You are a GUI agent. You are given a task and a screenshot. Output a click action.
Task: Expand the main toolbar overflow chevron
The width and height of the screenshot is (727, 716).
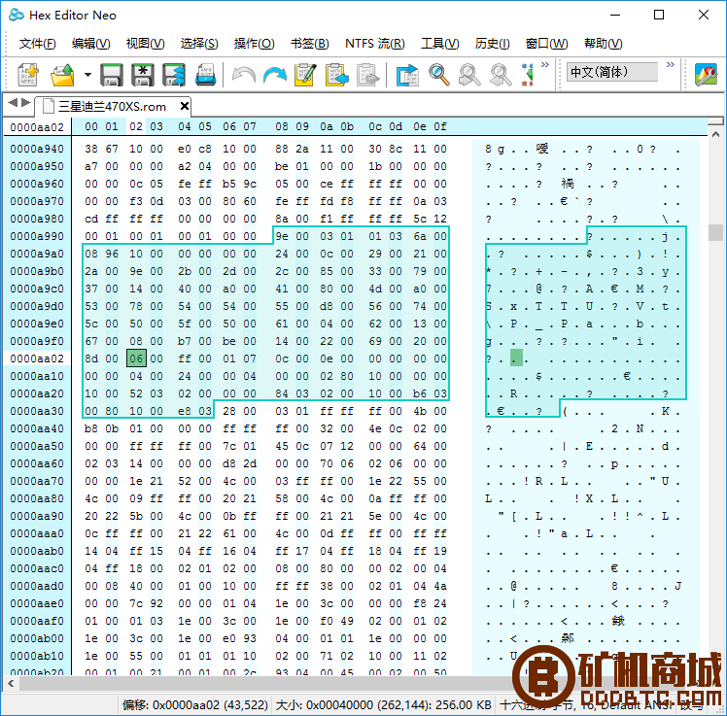(545, 64)
